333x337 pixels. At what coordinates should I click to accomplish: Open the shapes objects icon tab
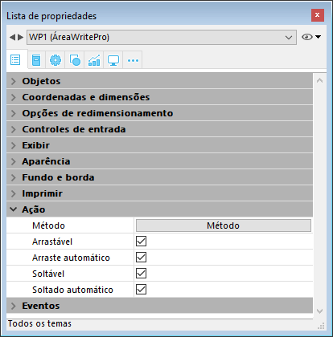75,60
